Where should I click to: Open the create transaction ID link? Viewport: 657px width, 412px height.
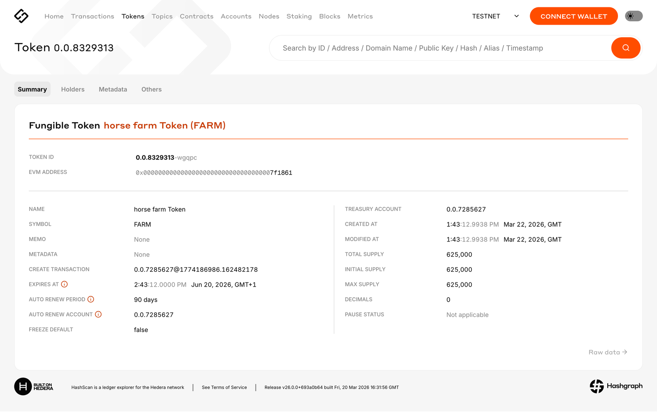tap(196, 270)
